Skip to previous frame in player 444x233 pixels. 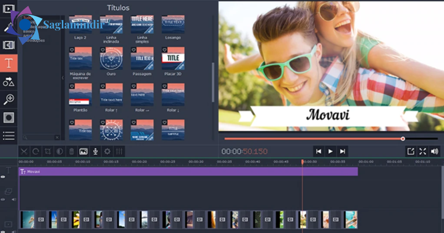pos(319,151)
